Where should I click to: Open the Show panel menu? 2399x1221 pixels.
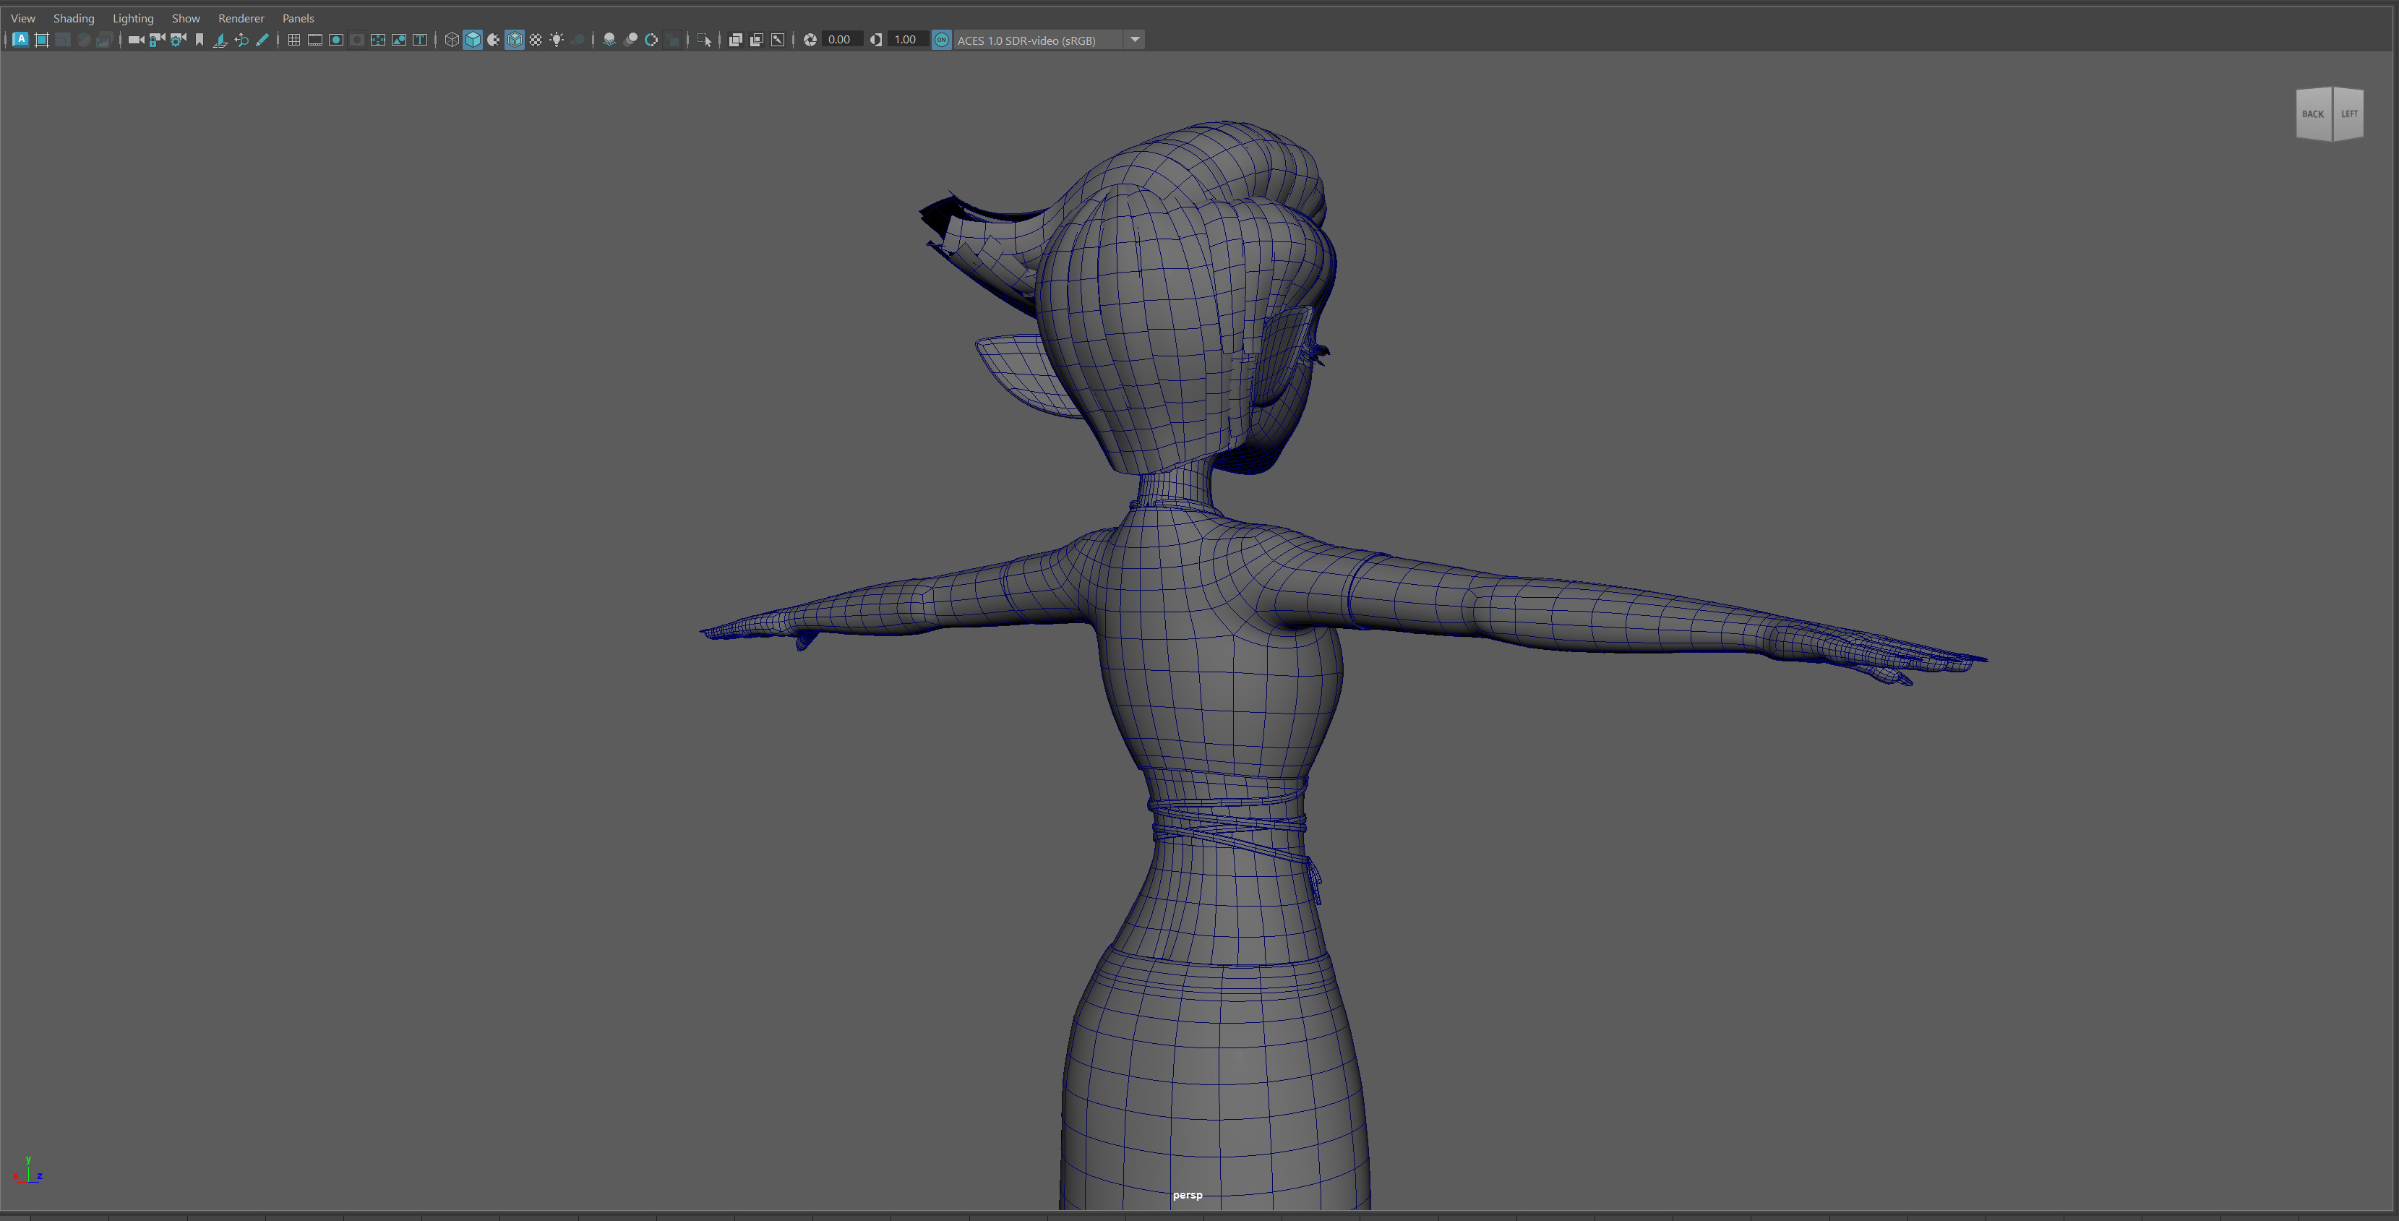[185, 17]
